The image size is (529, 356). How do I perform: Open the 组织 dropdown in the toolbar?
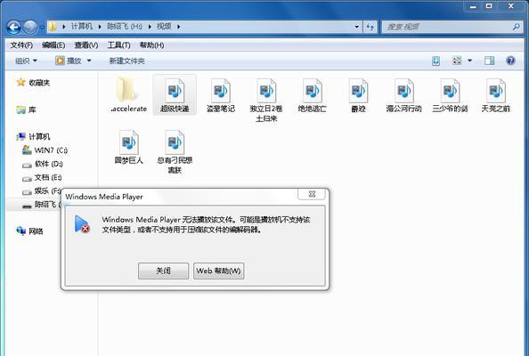tap(26, 61)
